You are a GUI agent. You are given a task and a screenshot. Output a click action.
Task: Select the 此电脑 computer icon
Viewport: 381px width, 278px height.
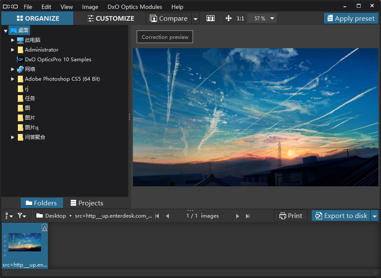tap(20, 40)
